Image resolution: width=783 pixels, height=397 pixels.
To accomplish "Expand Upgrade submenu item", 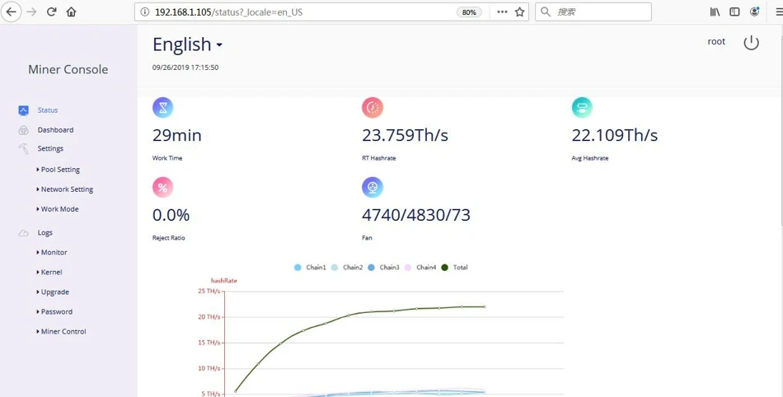I will point(53,292).
